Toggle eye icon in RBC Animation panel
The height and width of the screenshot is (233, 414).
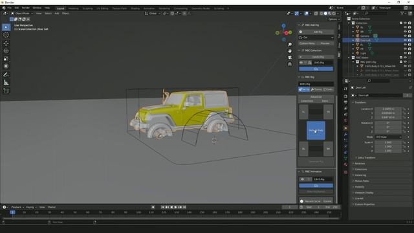(302, 179)
